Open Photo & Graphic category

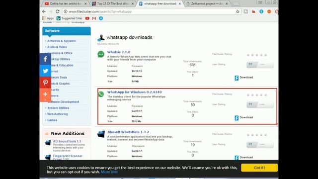[x=61, y=84]
